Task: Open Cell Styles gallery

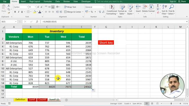Action: [130, 10]
